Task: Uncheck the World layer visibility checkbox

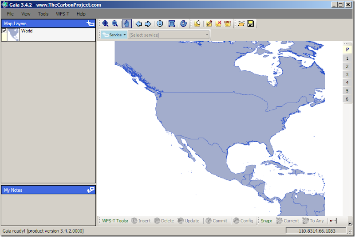Action: [x=4, y=31]
